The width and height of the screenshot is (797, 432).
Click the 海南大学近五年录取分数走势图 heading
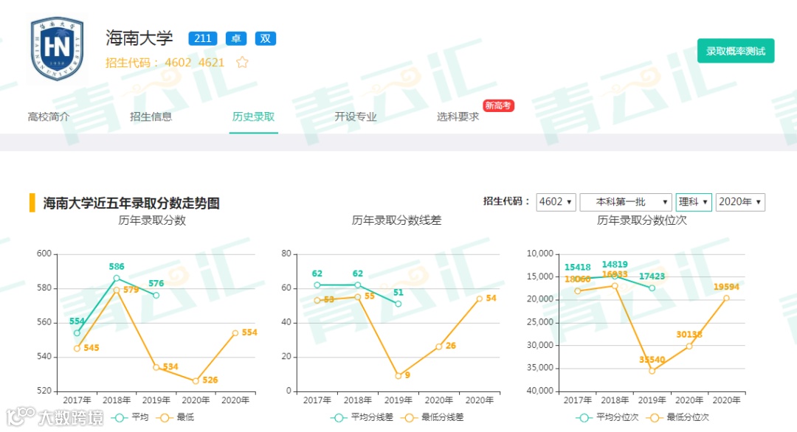(x=131, y=203)
